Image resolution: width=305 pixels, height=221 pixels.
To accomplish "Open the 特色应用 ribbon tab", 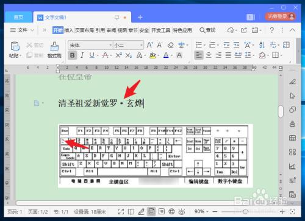I will click(182, 30).
